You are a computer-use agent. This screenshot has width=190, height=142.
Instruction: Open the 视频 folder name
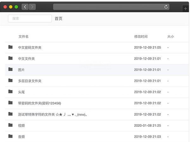[x=21, y=126]
